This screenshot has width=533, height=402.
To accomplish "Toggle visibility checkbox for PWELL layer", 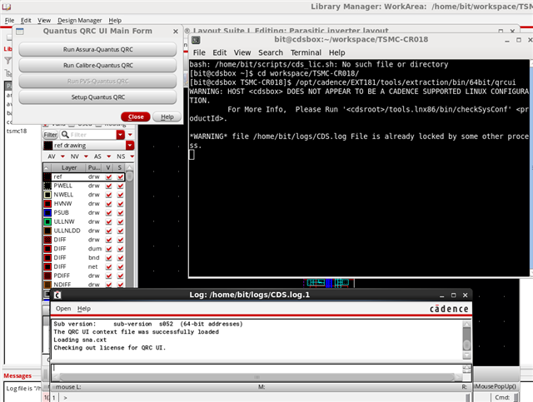I will click(109, 186).
